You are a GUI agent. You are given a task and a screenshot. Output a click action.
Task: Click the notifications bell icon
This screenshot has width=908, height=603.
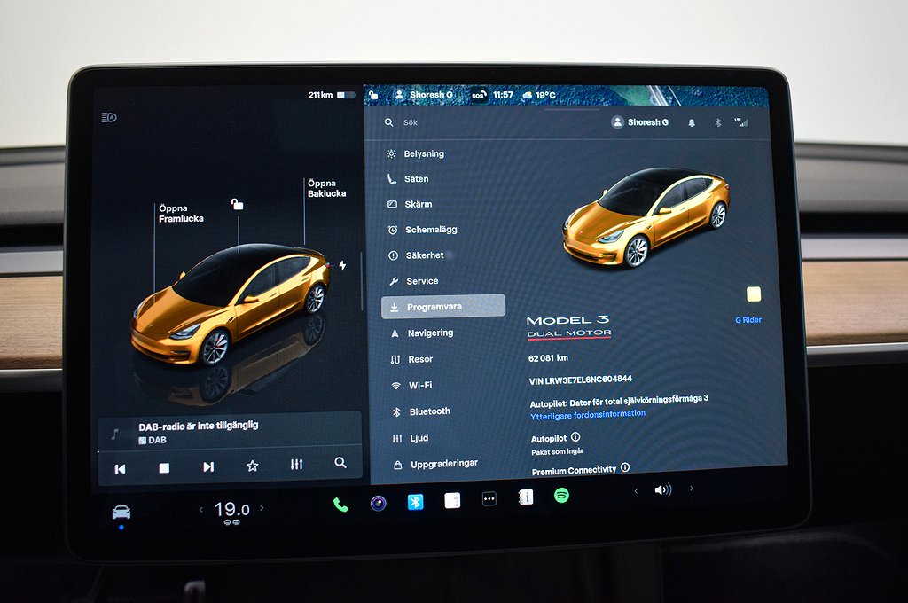click(692, 122)
